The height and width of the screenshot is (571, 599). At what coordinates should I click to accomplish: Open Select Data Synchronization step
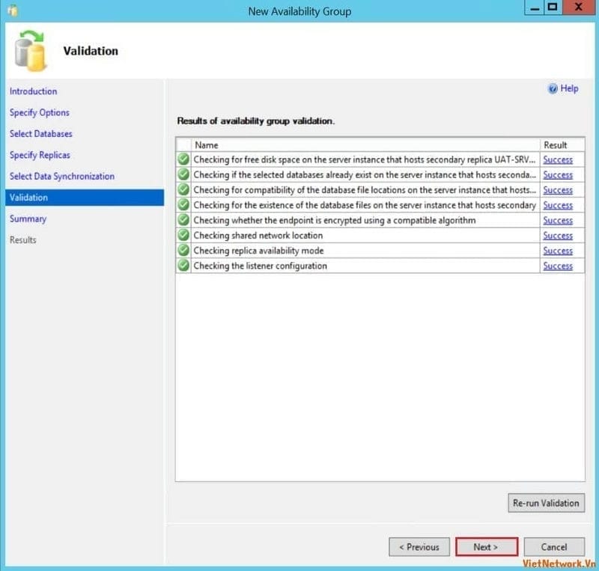(x=62, y=177)
